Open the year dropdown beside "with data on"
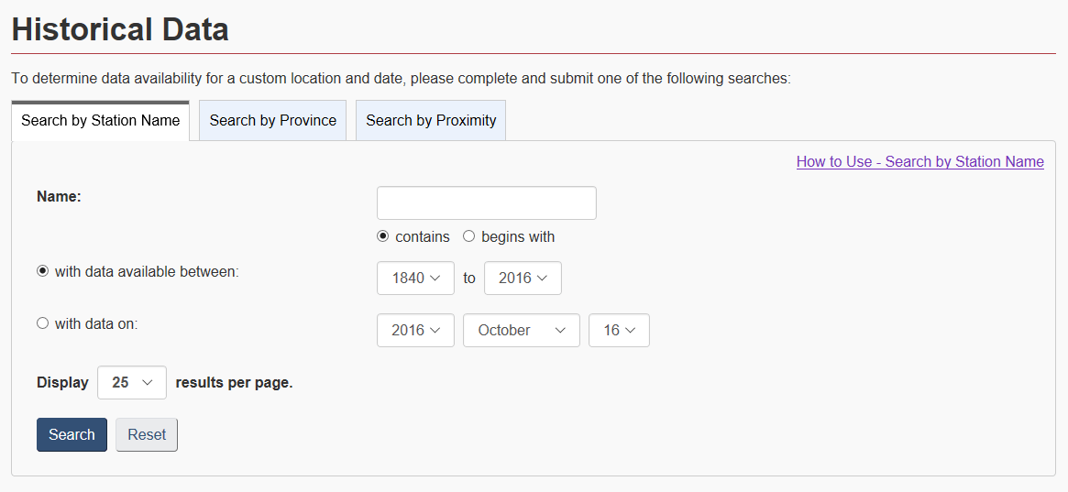Screen dimensions: 1068x492 [x=415, y=330]
